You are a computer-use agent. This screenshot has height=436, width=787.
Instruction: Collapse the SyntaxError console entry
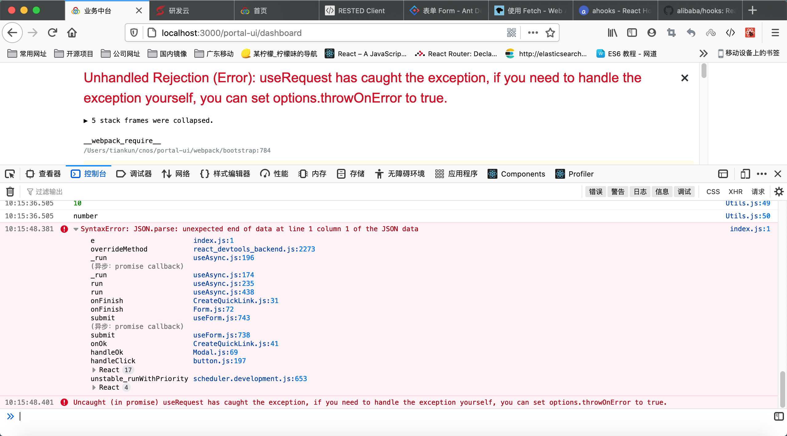pos(76,229)
